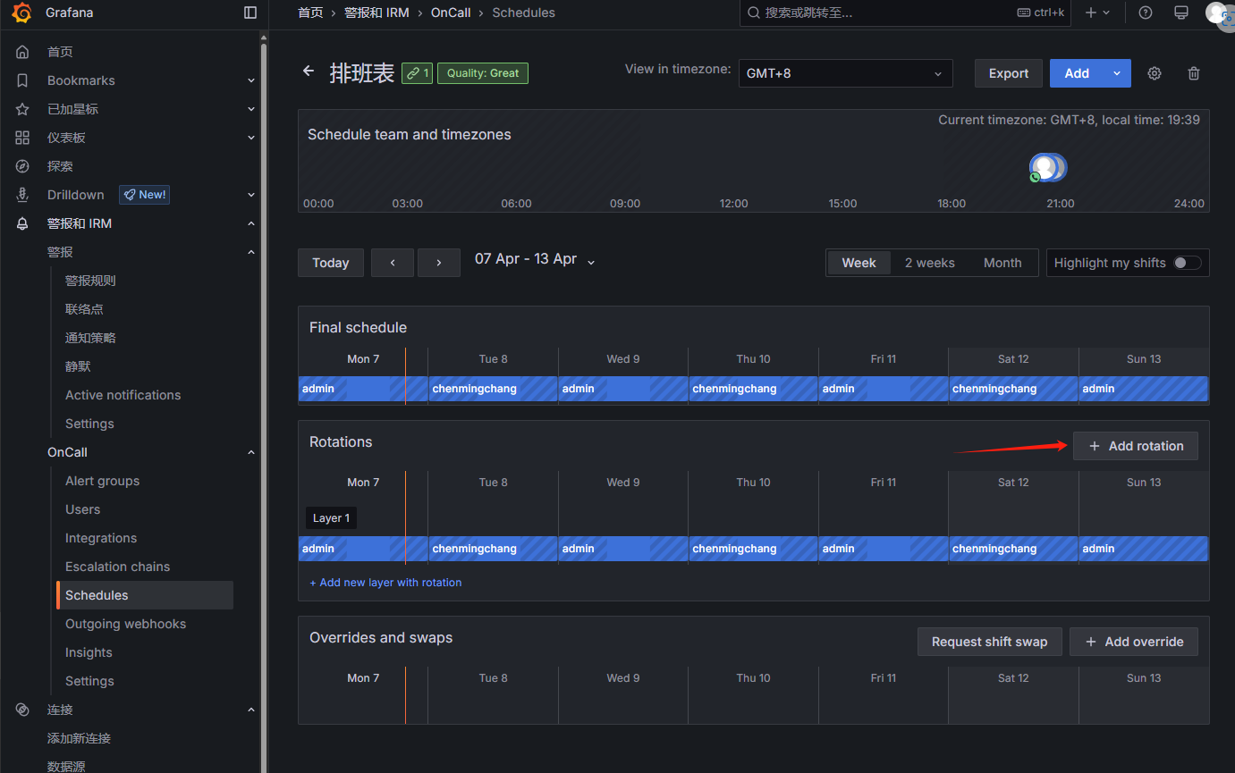Go back using the arrow beside 排班表
This screenshot has width=1235, height=773.
pos(309,71)
